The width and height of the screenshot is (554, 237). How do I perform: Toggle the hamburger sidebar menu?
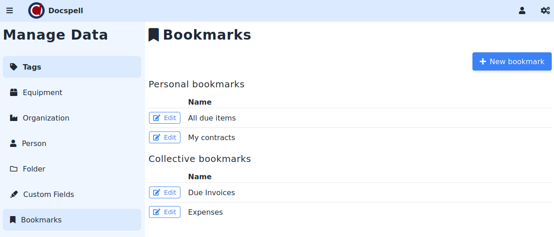(10, 10)
